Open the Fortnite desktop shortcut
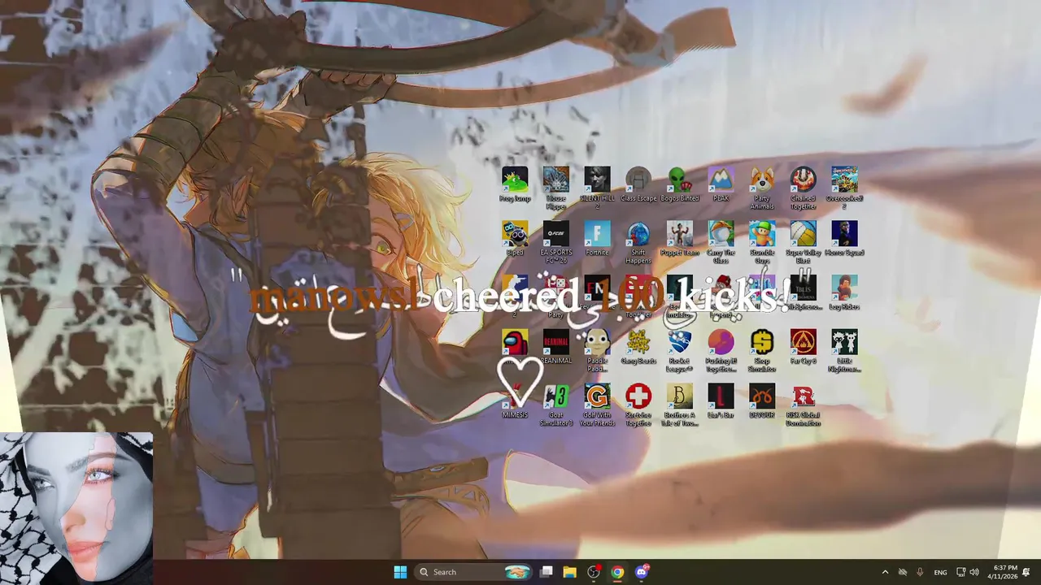 597,239
